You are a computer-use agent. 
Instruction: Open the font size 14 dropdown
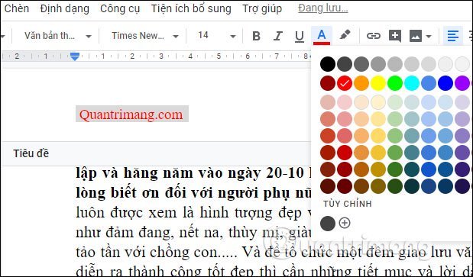(216, 36)
